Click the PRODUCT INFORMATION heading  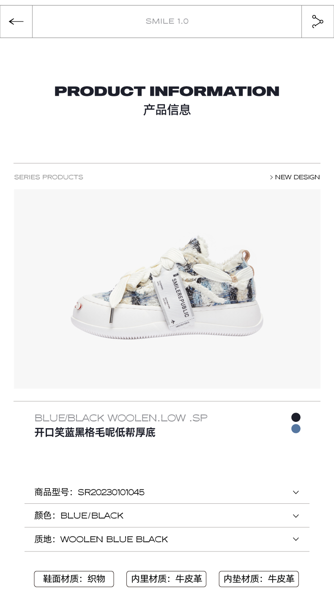[167, 91]
